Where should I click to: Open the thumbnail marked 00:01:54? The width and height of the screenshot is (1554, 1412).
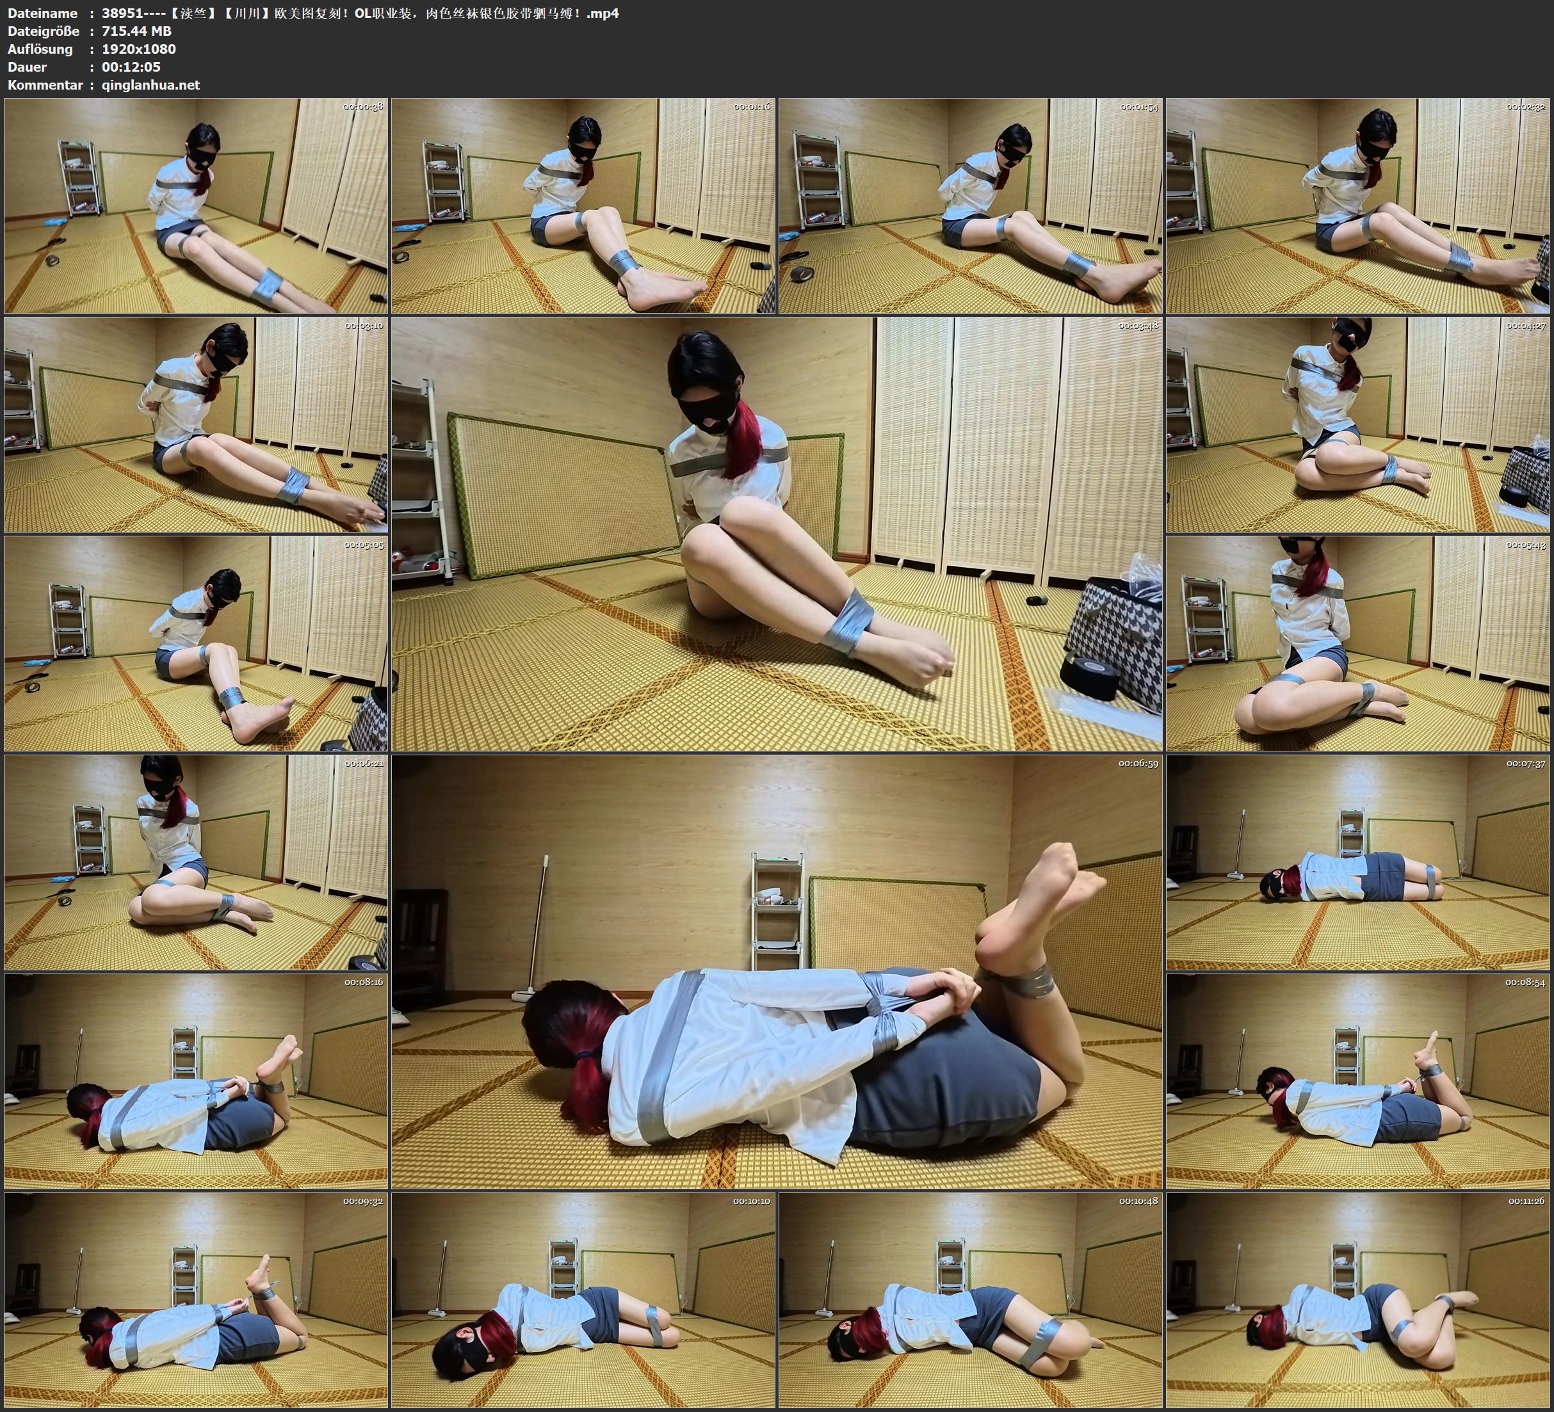[x=971, y=206]
